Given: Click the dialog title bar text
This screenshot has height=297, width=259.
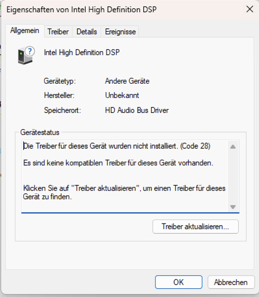Looking at the screenshot, I should [81, 9].
